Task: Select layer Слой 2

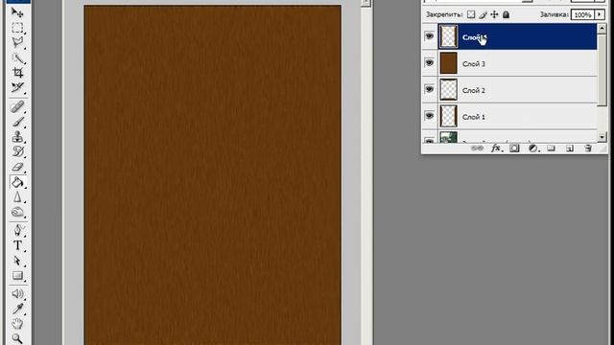Action: [x=518, y=90]
